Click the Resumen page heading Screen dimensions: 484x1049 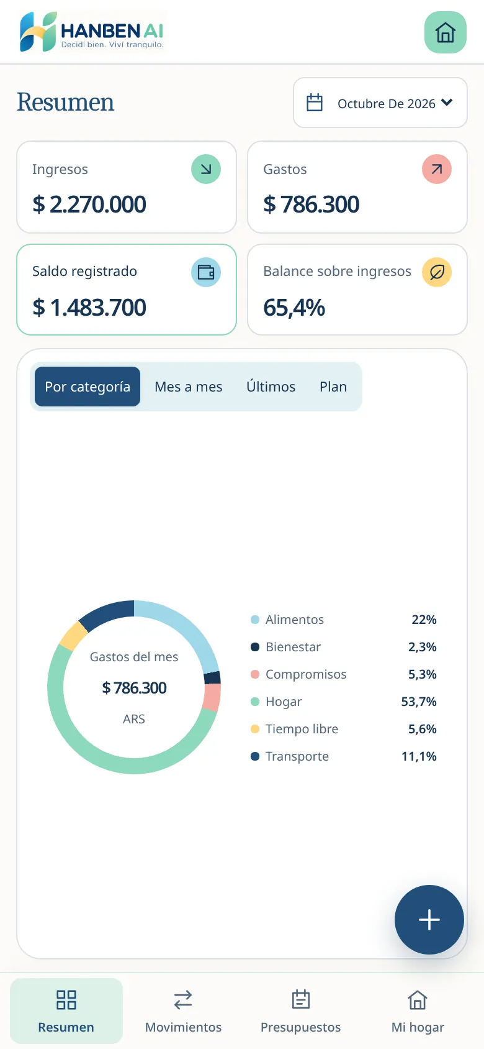(x=66, y=102)
